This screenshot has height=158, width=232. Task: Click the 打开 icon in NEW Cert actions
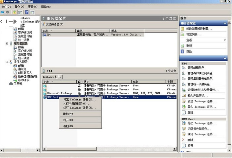click(x=184, y=146)
